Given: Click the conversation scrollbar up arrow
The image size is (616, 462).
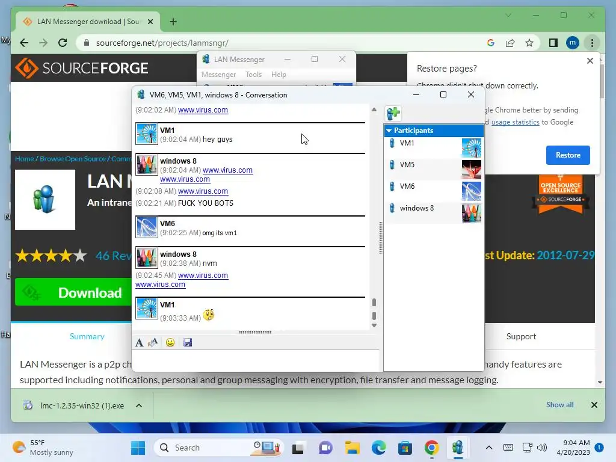Looking at the screenshot, I should pos(374,109).
